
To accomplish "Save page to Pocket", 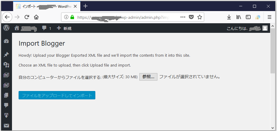I will pos(191,17).
